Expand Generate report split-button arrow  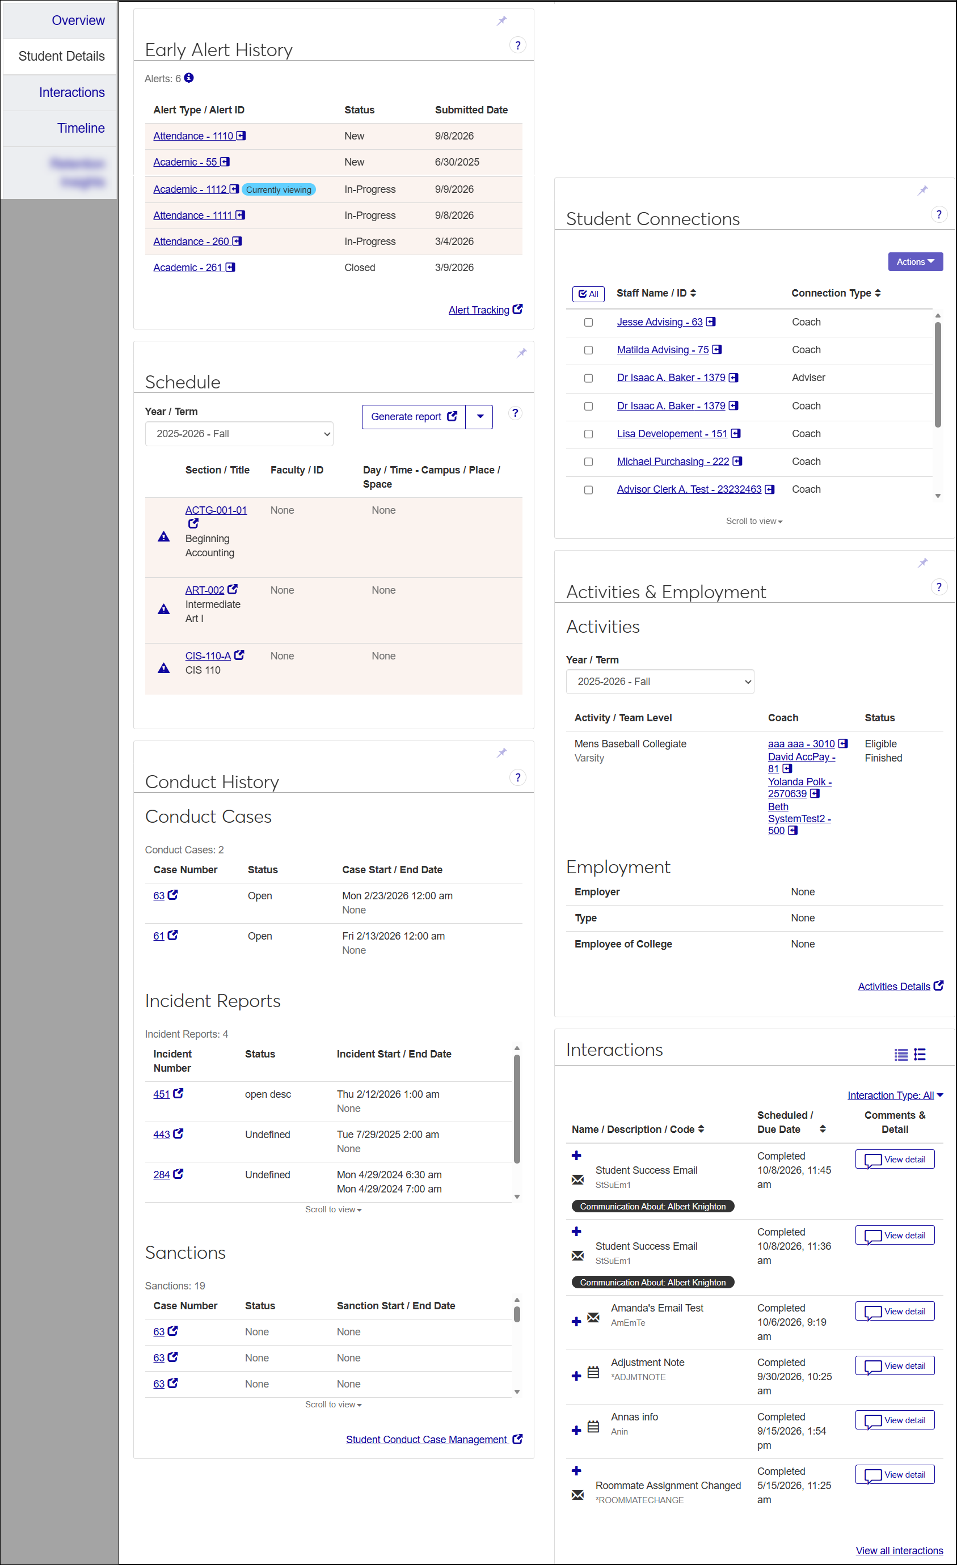pyautogui.click(x=480, y=417)
